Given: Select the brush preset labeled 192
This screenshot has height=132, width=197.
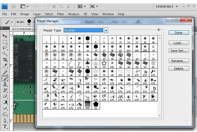Looking at the screenshot, I should pyautogui.click(x=112, y=64).
